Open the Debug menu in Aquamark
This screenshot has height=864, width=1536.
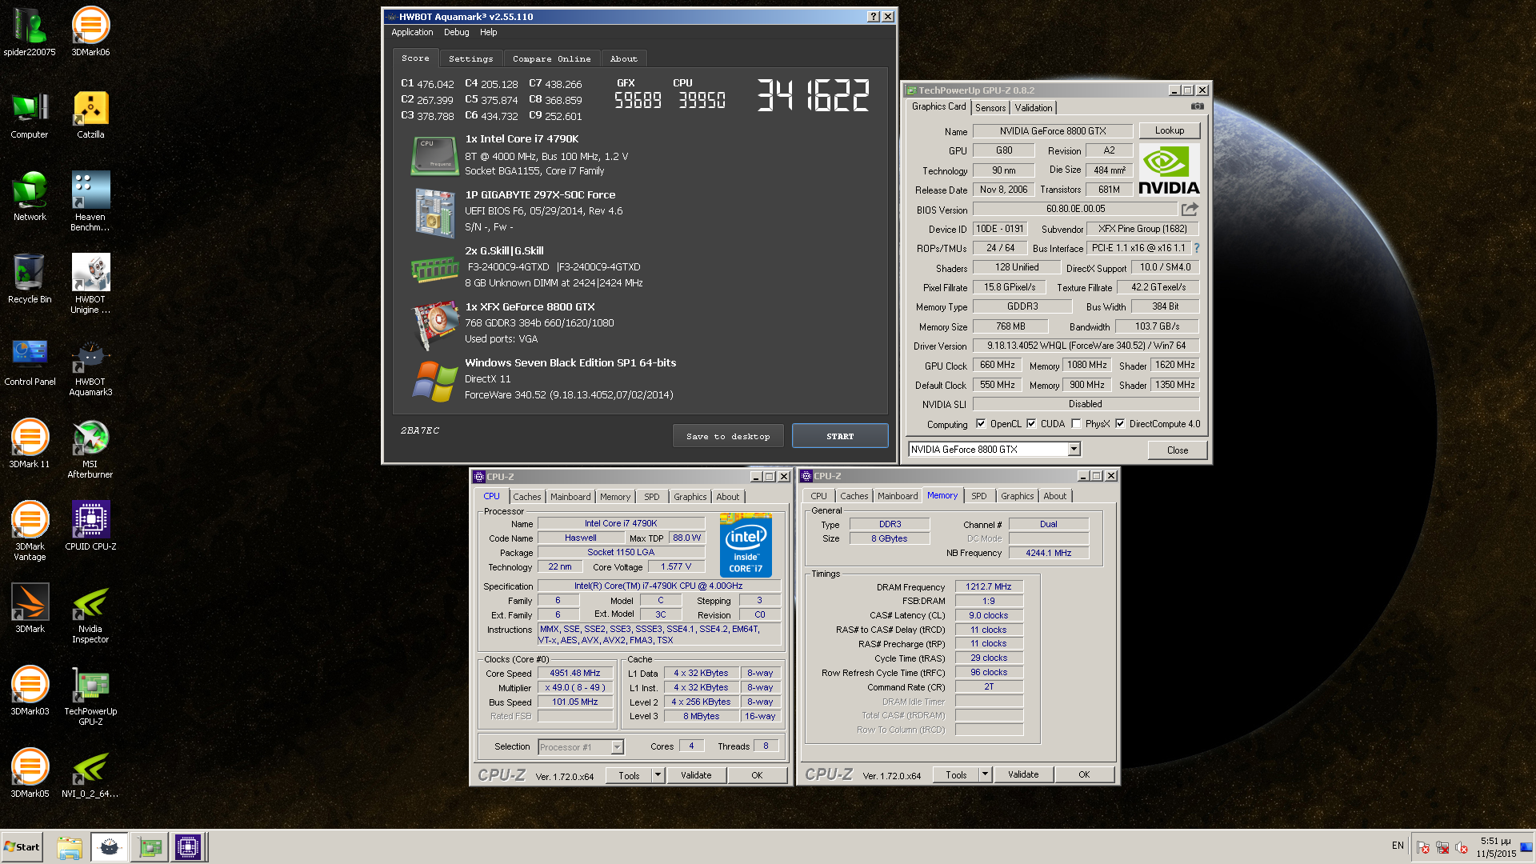(457, 33)
